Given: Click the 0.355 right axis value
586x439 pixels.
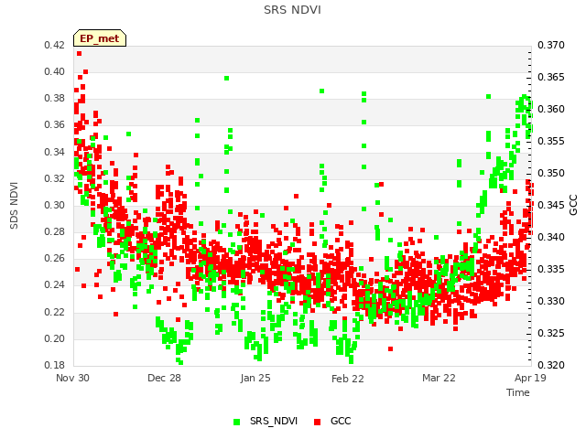Looking at the screenshot, I should click(x=551, y=142).
